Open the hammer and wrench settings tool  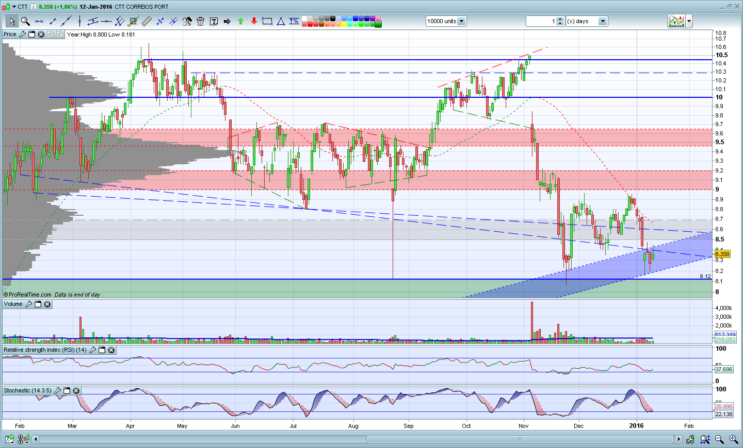(x=187, y=21)
